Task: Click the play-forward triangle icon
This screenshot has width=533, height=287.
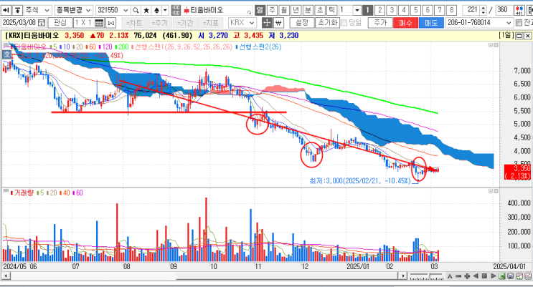Action: click(x=494, y=276)
